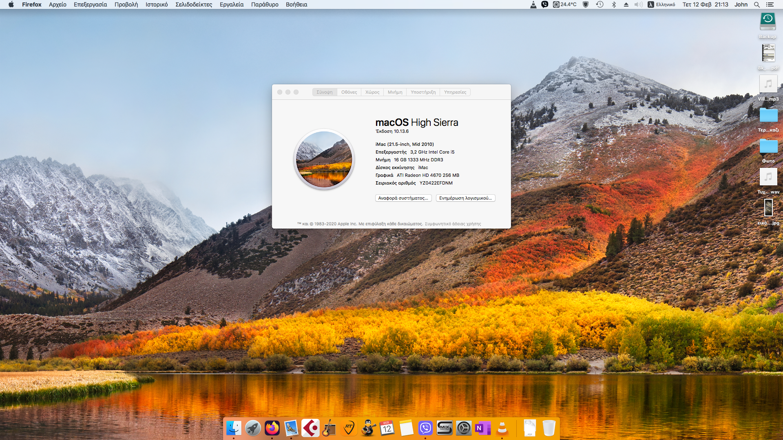This screenshot has height=440, width=783.
Task: Click VLC cone in menu bar
Action: tap(533, 4)
